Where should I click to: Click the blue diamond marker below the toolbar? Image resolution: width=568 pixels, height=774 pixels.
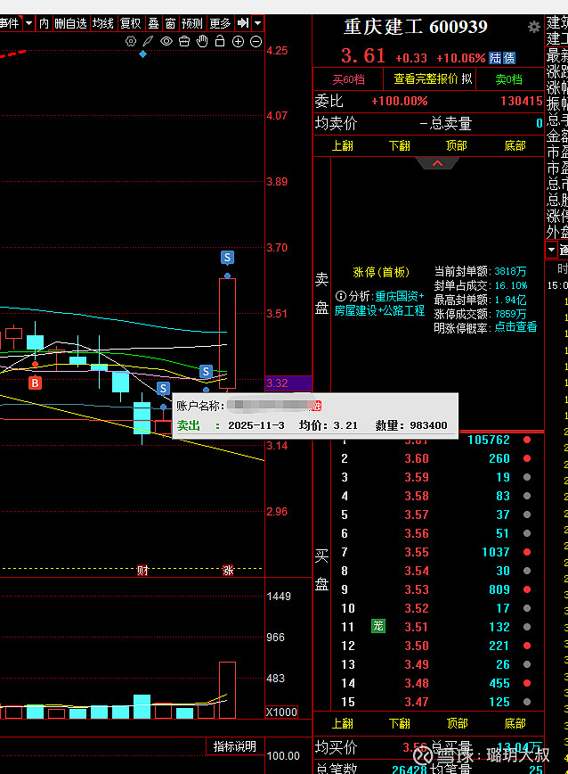click(x=142, y=54)
